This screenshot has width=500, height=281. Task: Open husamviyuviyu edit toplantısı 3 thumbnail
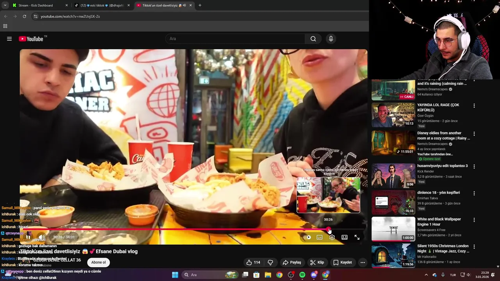click(x=393, y=176)
